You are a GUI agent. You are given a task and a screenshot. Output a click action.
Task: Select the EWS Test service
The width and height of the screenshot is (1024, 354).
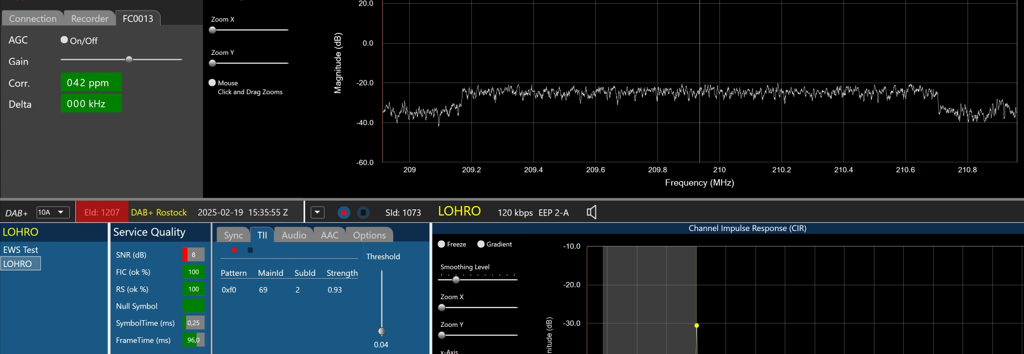pos(20,250)
